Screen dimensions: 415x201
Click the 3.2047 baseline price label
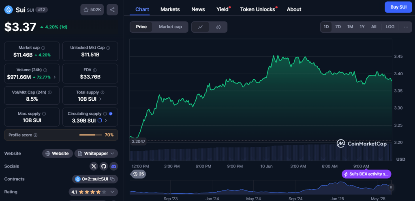pyautogui.click(x=139, y=142)
